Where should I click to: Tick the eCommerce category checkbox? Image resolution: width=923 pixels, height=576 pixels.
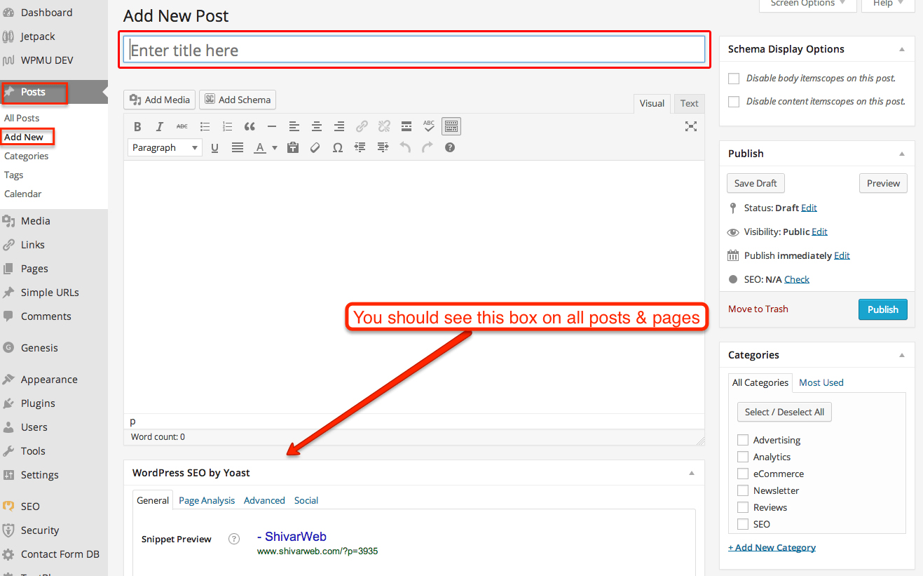click(743, 474)
